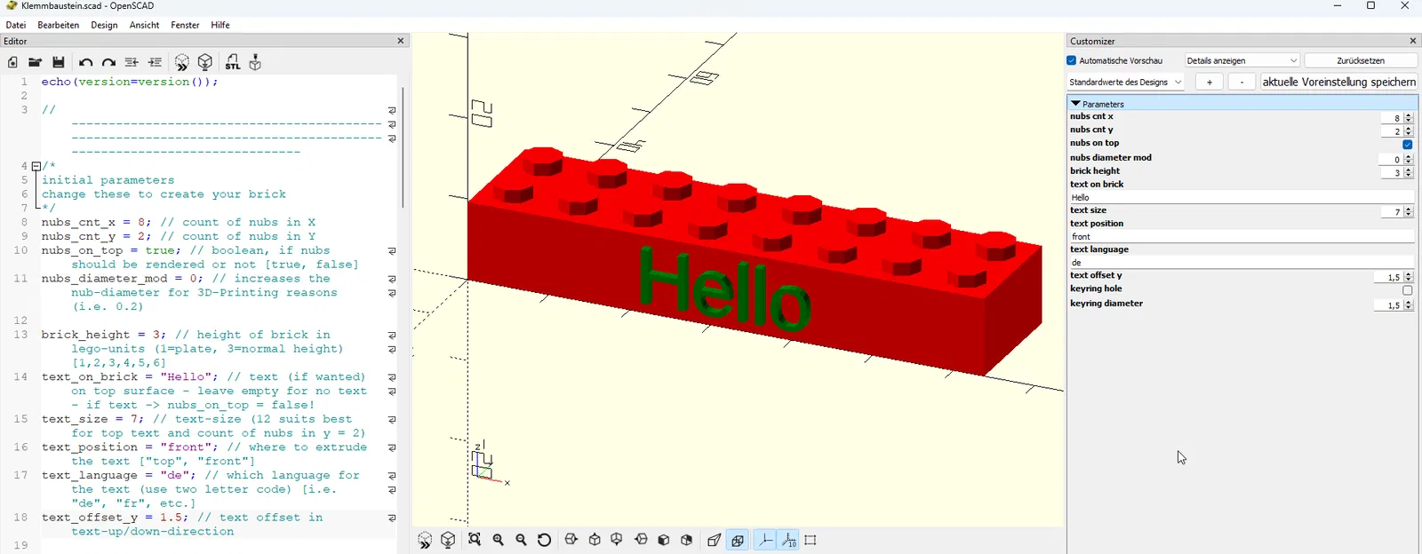Click the Zoom In icon
This screenshot has width=1422, height=554.
[x=499, y=540]
